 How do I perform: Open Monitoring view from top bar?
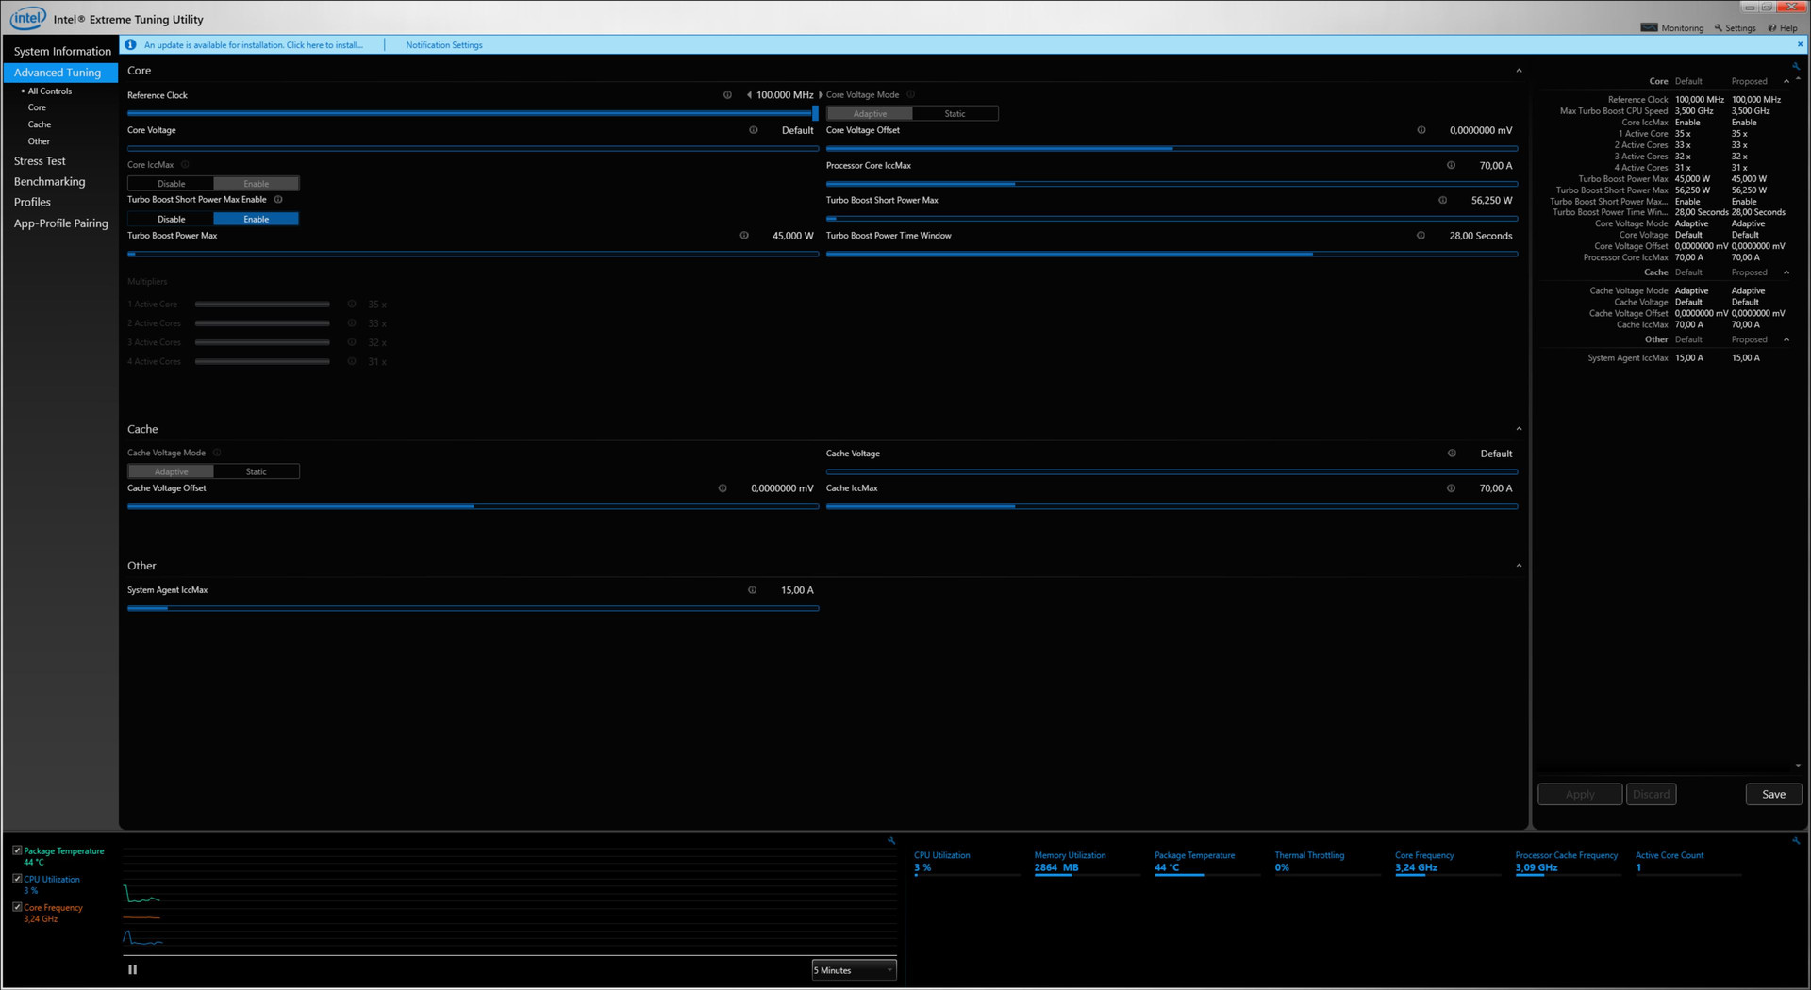1672,28
